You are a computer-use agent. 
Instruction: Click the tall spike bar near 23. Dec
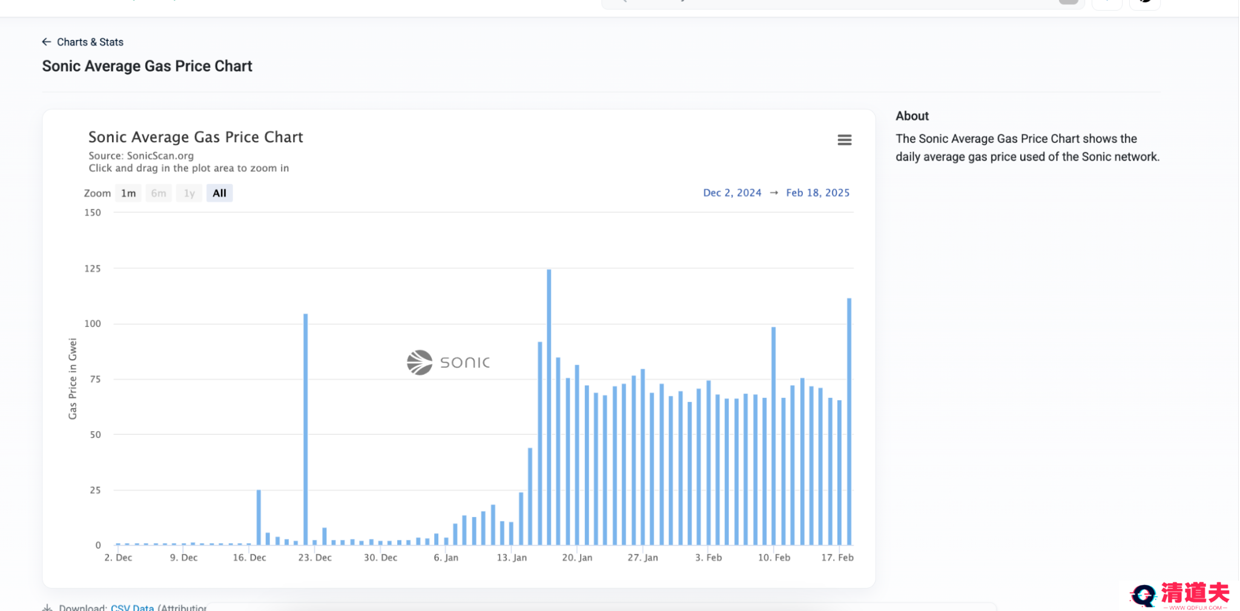[306, 429]
